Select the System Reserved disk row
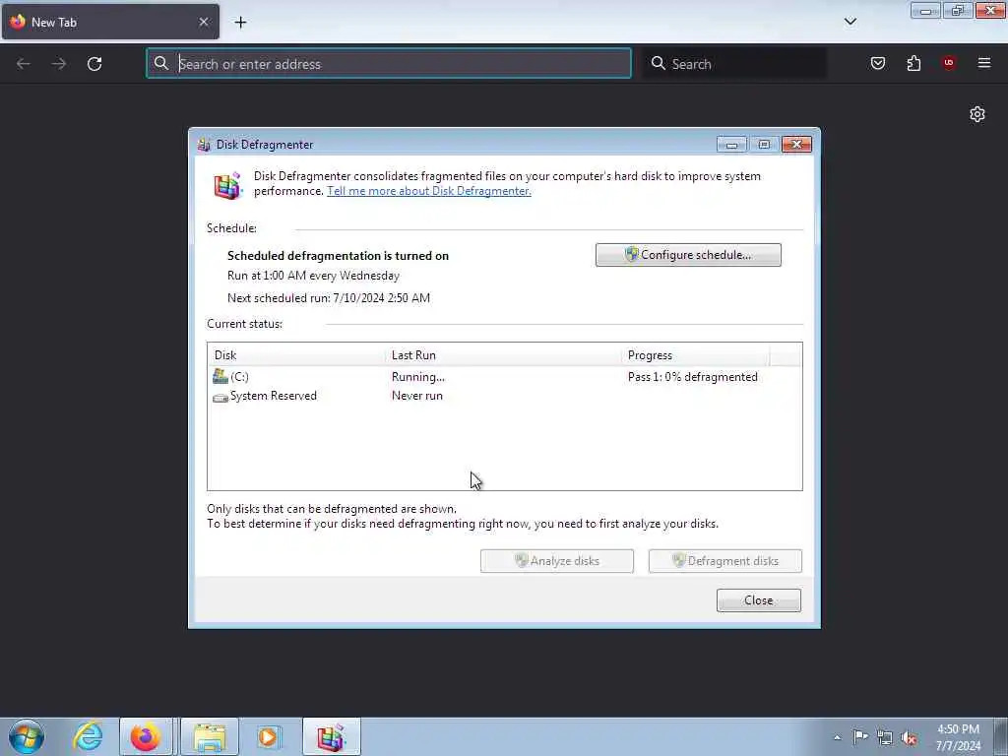Viewport: 1008px width, 756px height. coord(505,396)
